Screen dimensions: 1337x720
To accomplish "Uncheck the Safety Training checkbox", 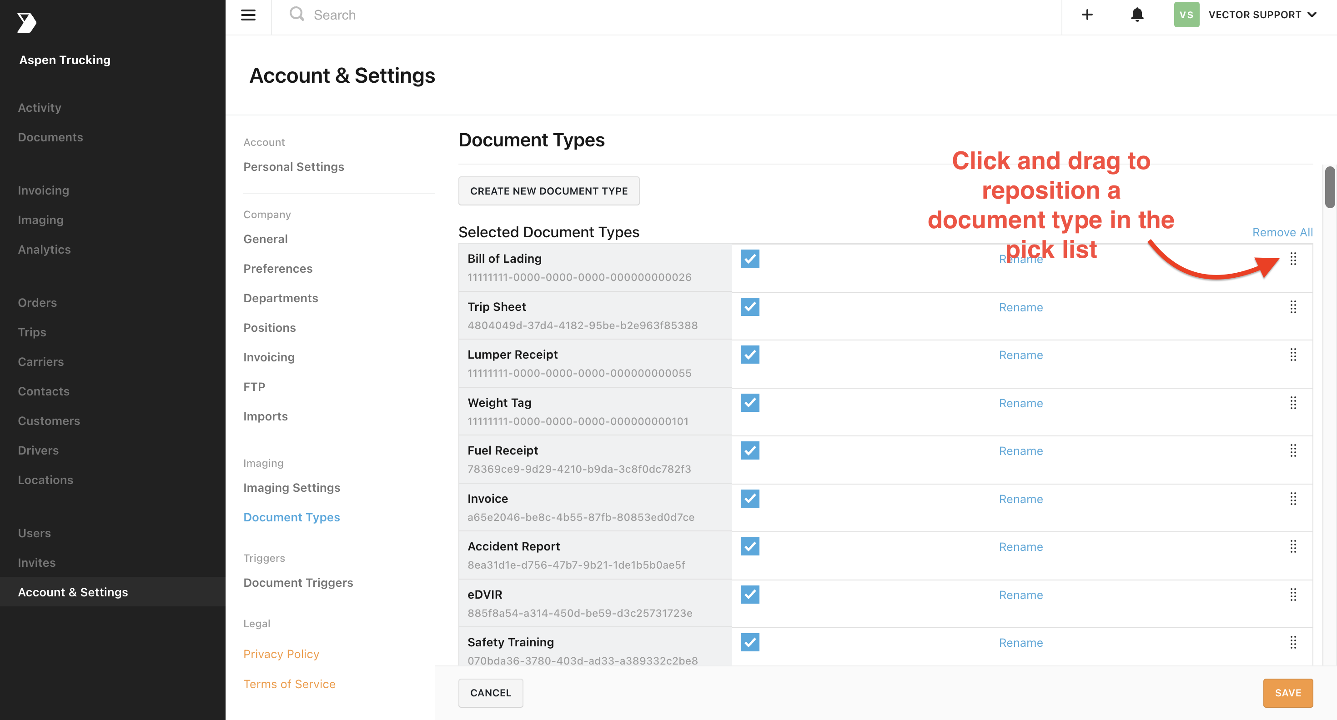I will click(x=750, y=643).
